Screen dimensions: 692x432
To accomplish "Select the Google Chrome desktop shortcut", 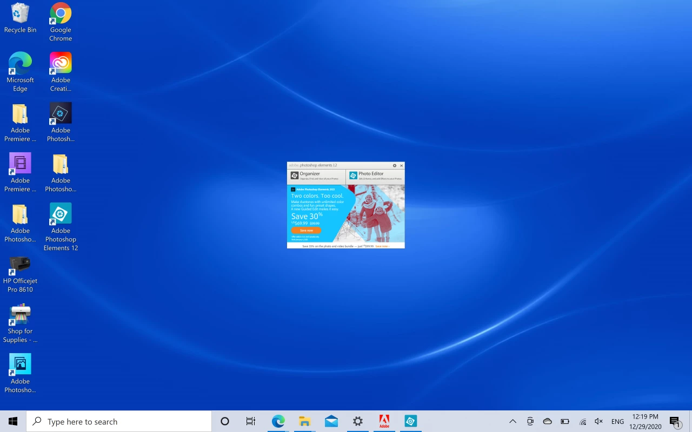I will click(x=61, y=22).
